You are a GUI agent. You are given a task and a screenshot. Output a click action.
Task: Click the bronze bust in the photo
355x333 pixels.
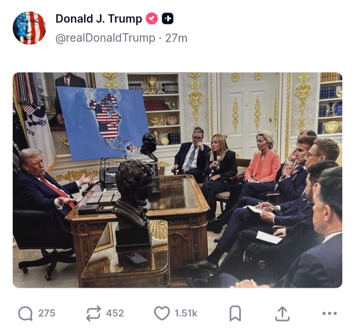click(x=133, y=195)
